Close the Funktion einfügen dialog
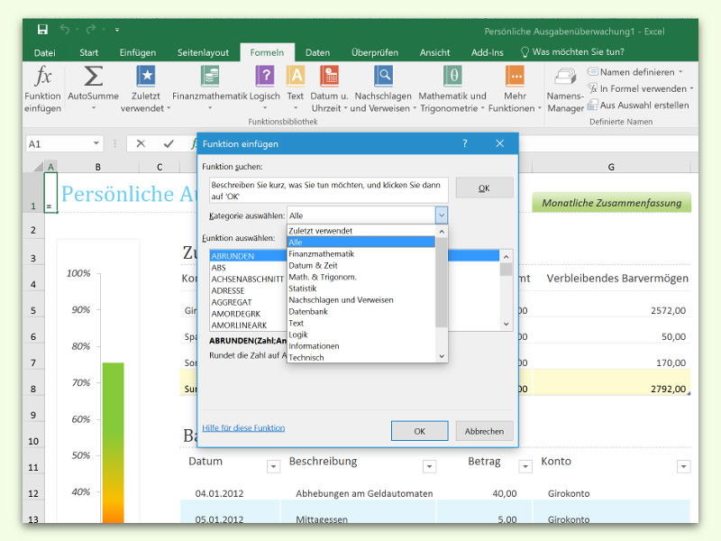The image size is (721, 541). click(500, 143)
